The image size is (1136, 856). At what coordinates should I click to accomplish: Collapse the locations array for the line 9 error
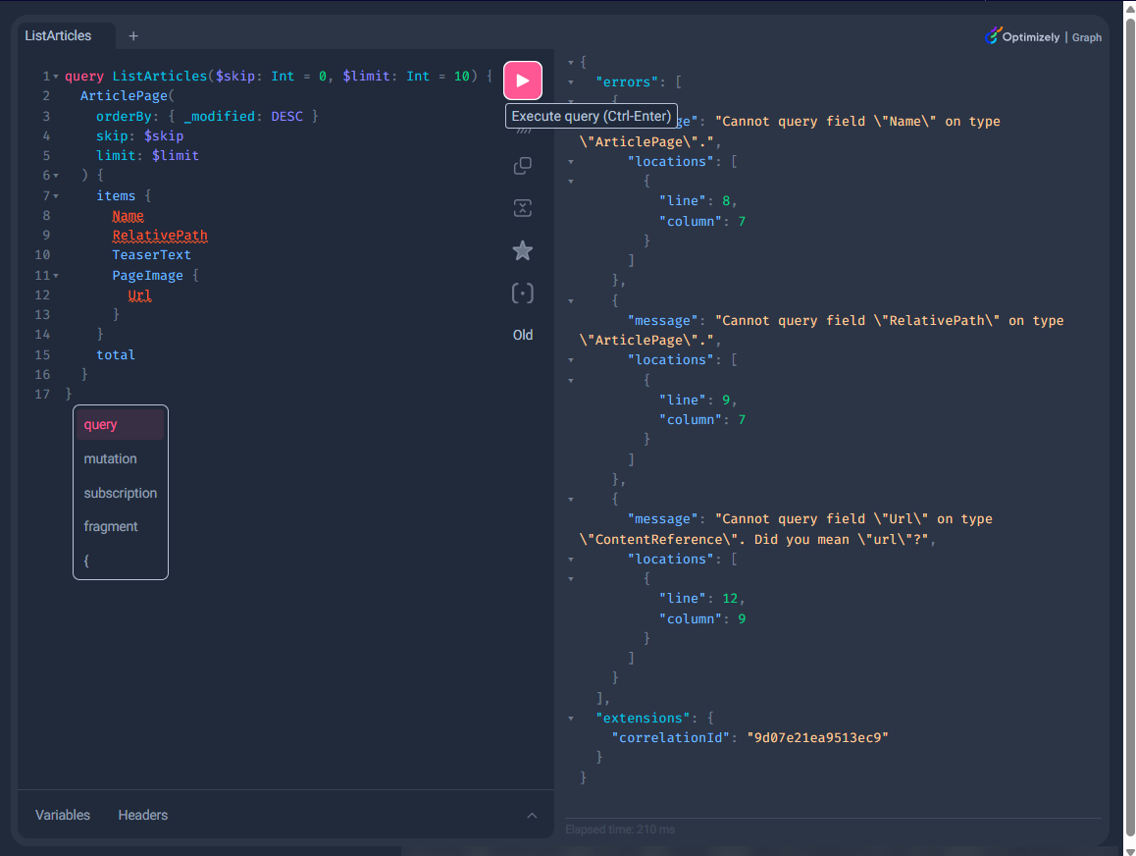pyautogui.click(x=571, y=360)
